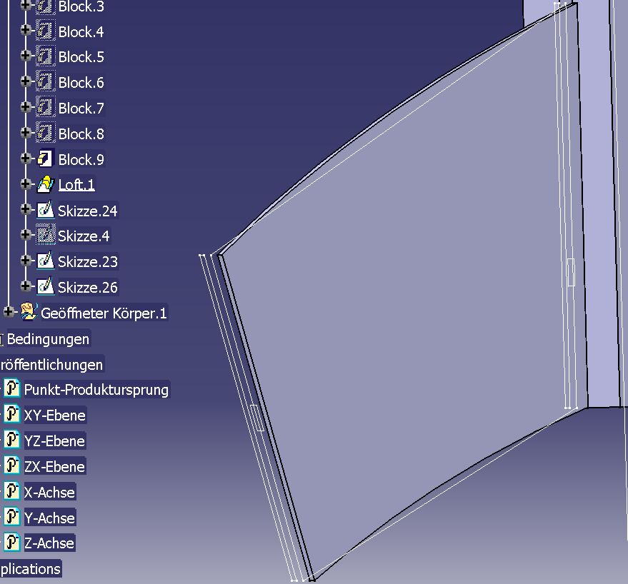The height and width of the screenshot is (584, 628).
Task: Select the Y-Achse label
Action: pyautogui.click(x=49, y=518)
